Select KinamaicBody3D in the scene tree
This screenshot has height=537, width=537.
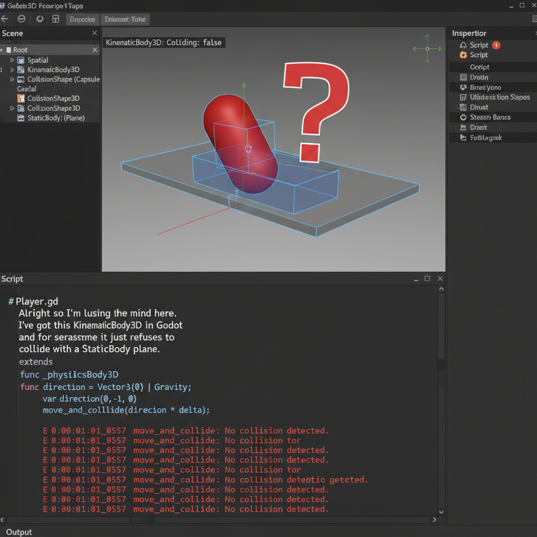coord(53,70)
